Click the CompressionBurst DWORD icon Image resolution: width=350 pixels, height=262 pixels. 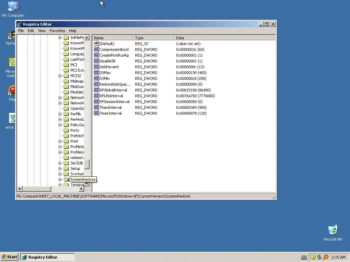[x=96, y=49]
